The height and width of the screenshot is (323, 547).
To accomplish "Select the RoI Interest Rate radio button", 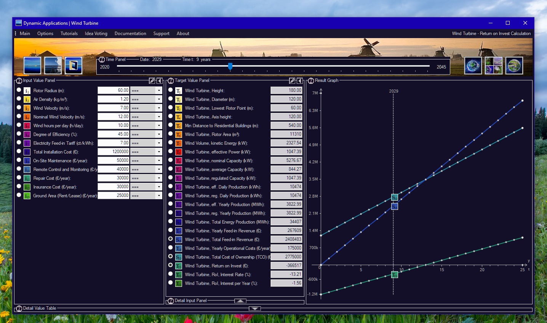I will [171, 274].
